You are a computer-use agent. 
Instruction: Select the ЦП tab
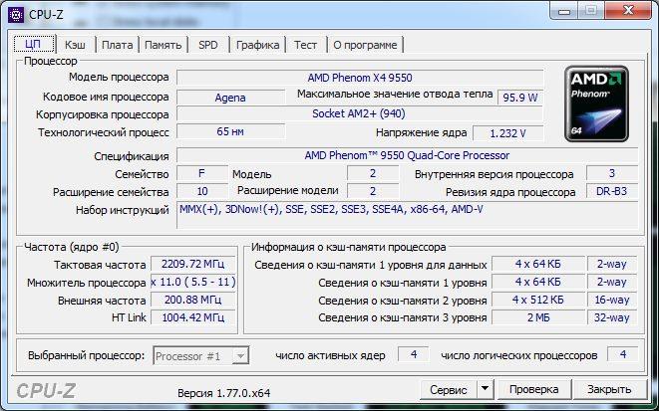(34, 44)
